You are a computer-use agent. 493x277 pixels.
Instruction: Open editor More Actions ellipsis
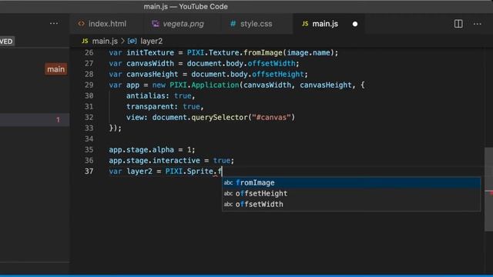coord(478,24)
